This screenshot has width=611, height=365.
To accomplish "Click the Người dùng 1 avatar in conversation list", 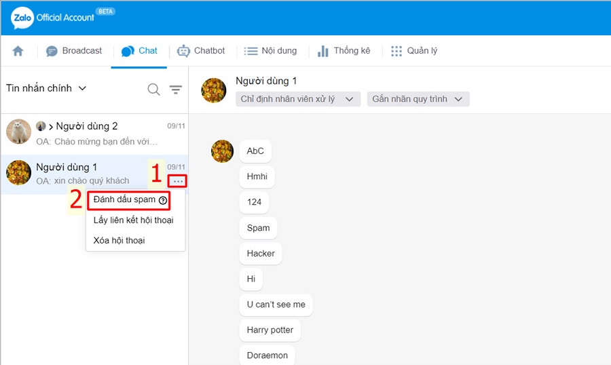I will (x=19, y=172).
